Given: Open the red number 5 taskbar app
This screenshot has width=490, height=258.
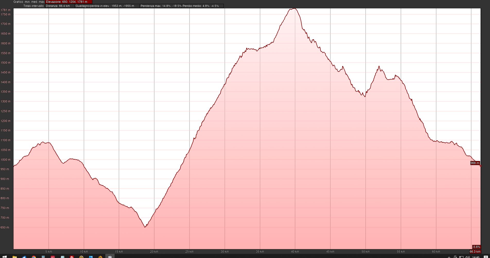Looking at the screenshot, I should pos(72,257).
